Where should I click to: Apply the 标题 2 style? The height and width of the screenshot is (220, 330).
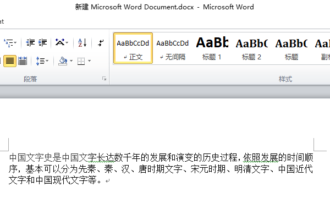click(x=251, y=48)
